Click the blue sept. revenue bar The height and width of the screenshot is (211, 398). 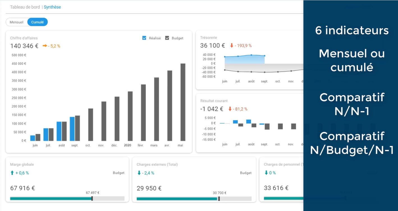pos(72,129)
